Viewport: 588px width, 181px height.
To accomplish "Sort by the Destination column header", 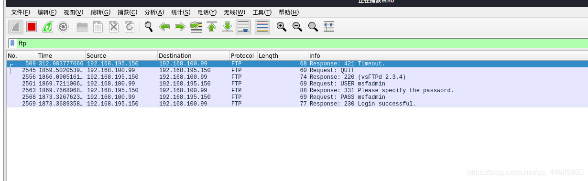I will point(194,55).
